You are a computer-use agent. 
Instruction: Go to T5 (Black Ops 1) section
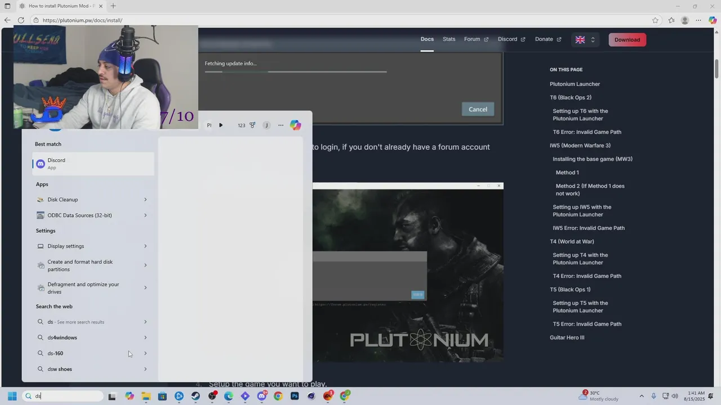pyautogui.click(x=570, y=290)
